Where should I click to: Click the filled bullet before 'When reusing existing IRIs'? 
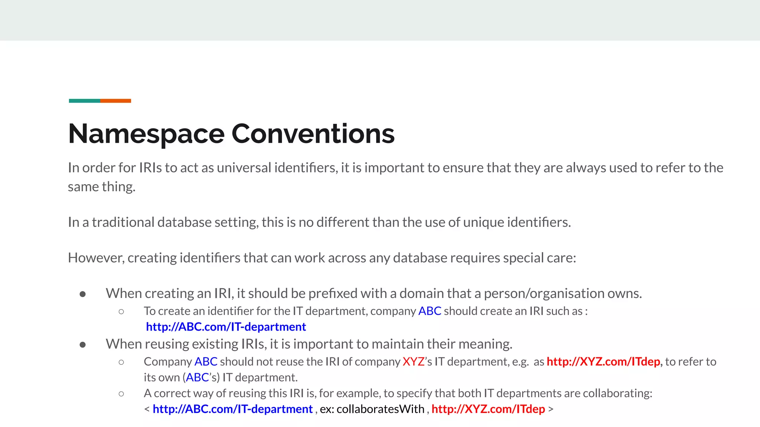click(x=83, y=345)
